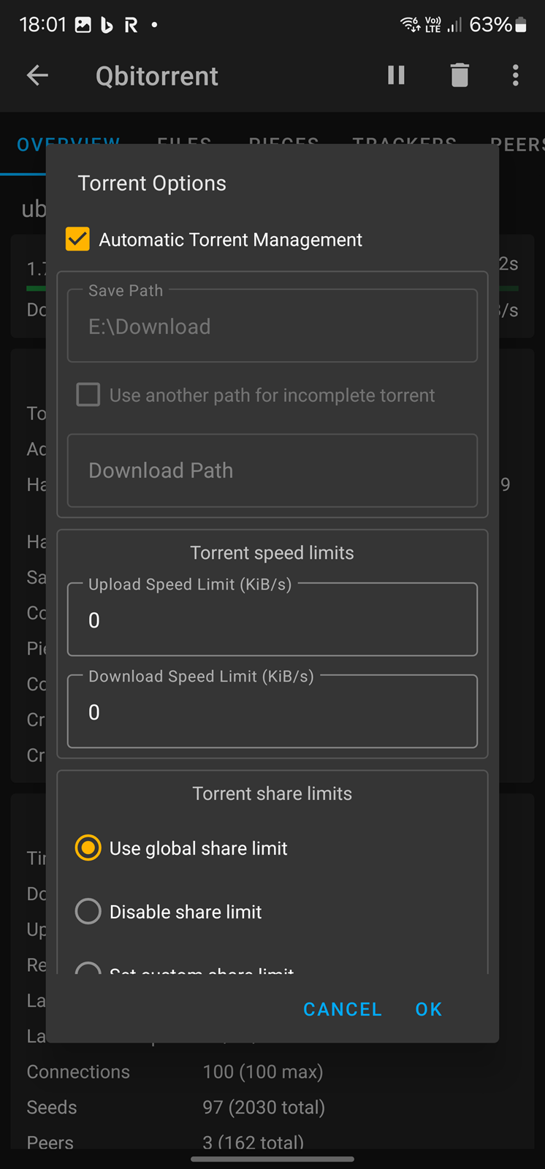This screenshot has width=545, height=1169.
Task: Confirm options with the OK button
Action: click(x=429, y=1009)
